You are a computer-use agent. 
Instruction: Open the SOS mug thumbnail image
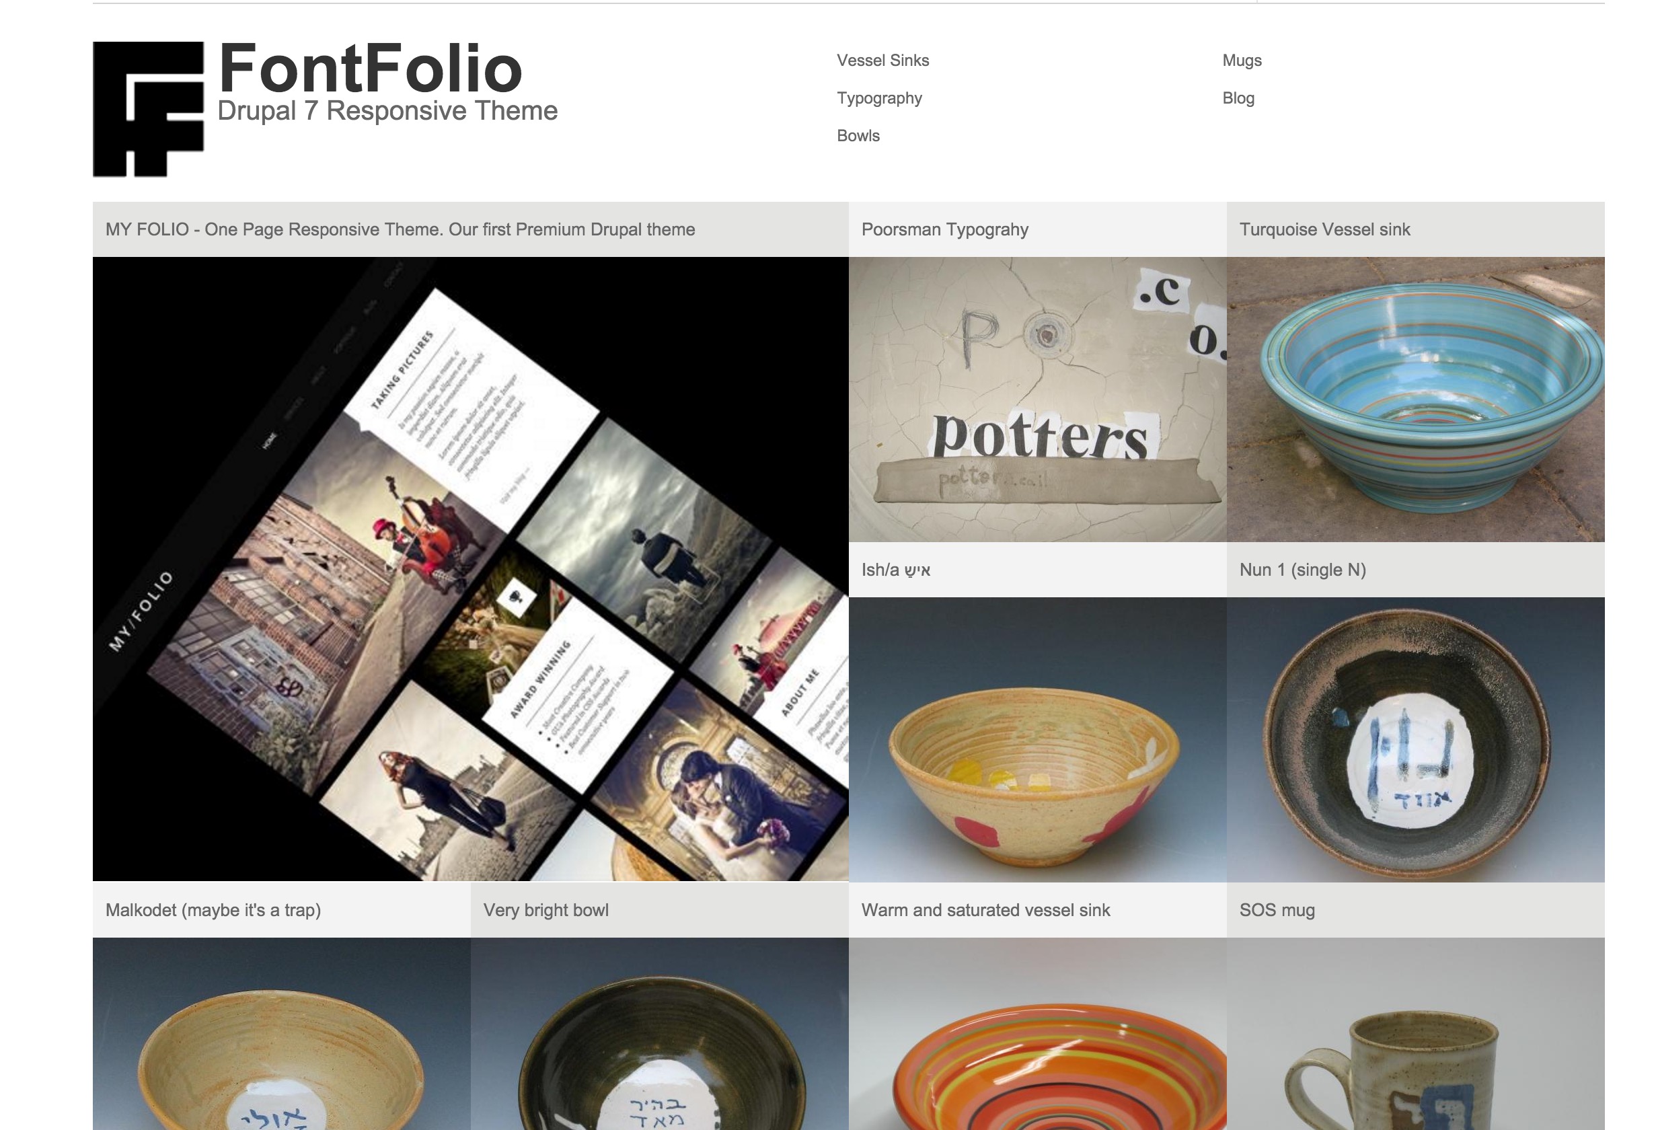[x=1416, y=1034]
